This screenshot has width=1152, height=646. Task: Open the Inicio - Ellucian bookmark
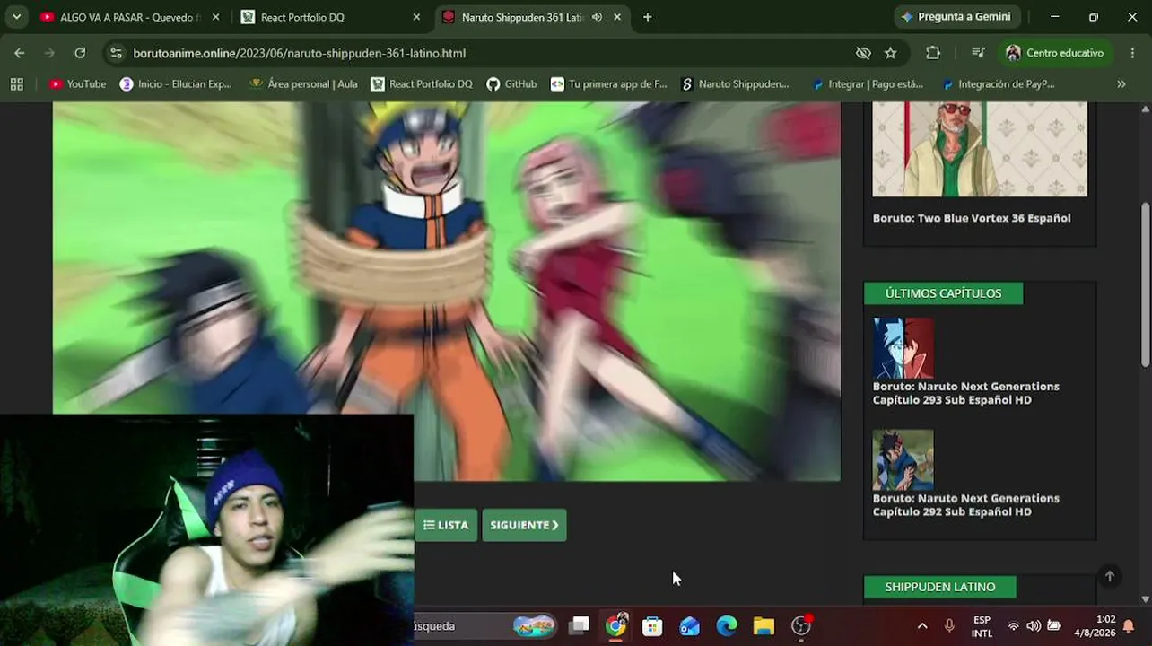point(177,83)
